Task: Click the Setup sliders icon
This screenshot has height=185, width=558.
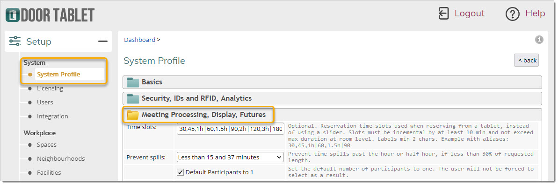Action: tap(15, 41)
